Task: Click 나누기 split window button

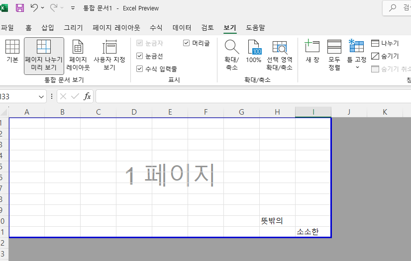Action: click(385, 43)
